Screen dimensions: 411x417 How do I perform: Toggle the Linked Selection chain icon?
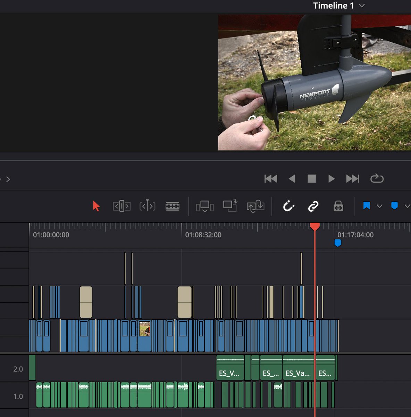313,206
